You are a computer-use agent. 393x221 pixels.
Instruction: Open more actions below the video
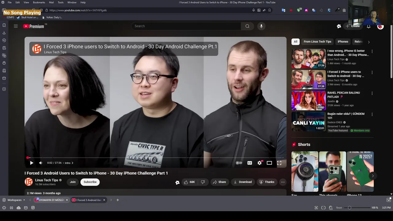click(283, 182)
